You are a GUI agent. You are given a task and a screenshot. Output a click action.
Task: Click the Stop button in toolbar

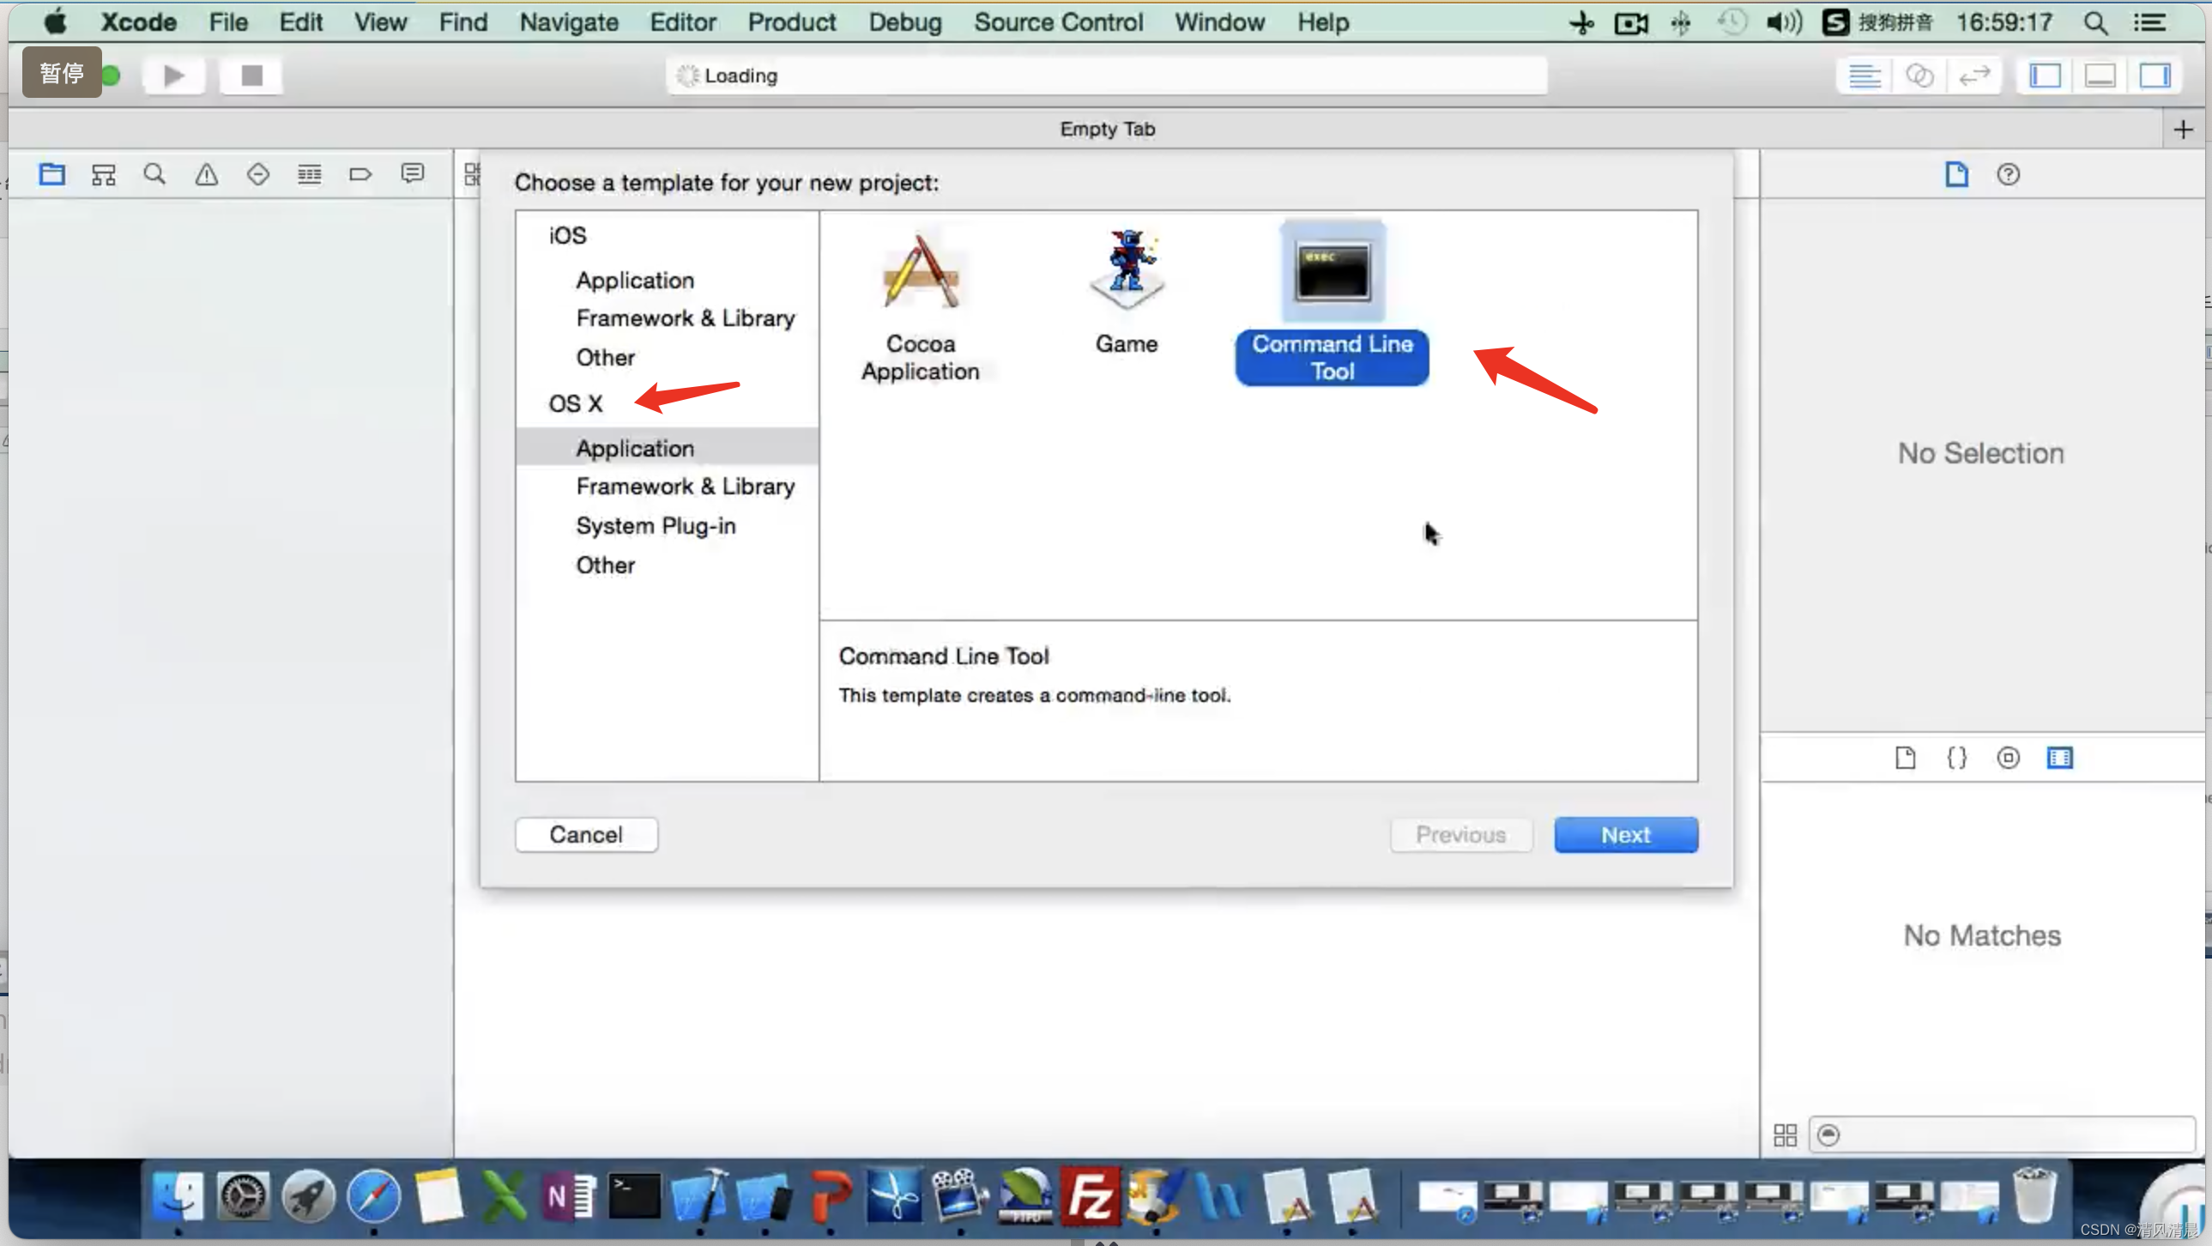(249, 75)
